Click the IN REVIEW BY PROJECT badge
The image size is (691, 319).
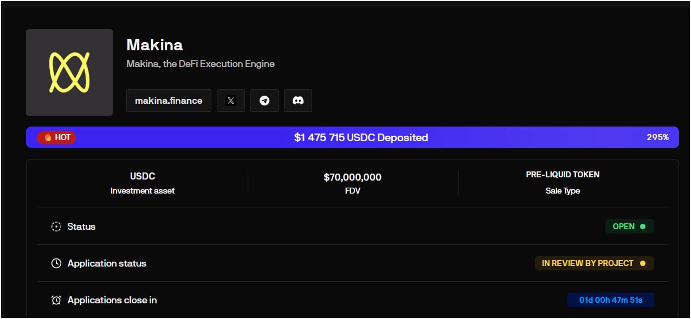(594, 263)
